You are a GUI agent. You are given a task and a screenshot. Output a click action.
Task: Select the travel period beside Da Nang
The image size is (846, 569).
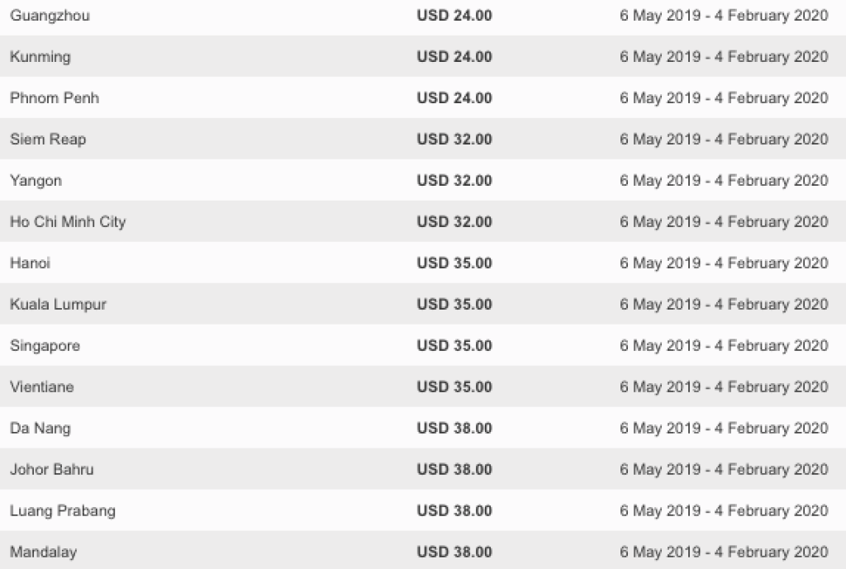click(x=724, y=429)
